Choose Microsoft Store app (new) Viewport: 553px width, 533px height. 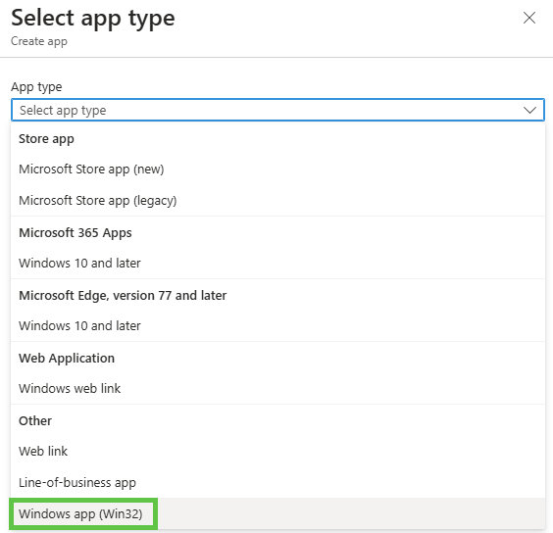277,170
